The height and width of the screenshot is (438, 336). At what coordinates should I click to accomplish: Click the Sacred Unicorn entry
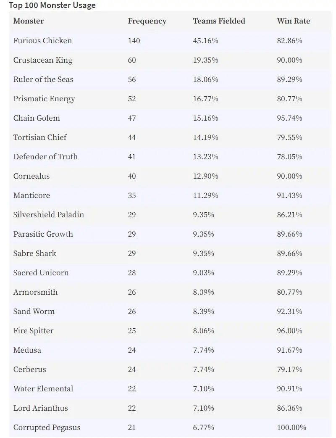click(x=41, y=273)
